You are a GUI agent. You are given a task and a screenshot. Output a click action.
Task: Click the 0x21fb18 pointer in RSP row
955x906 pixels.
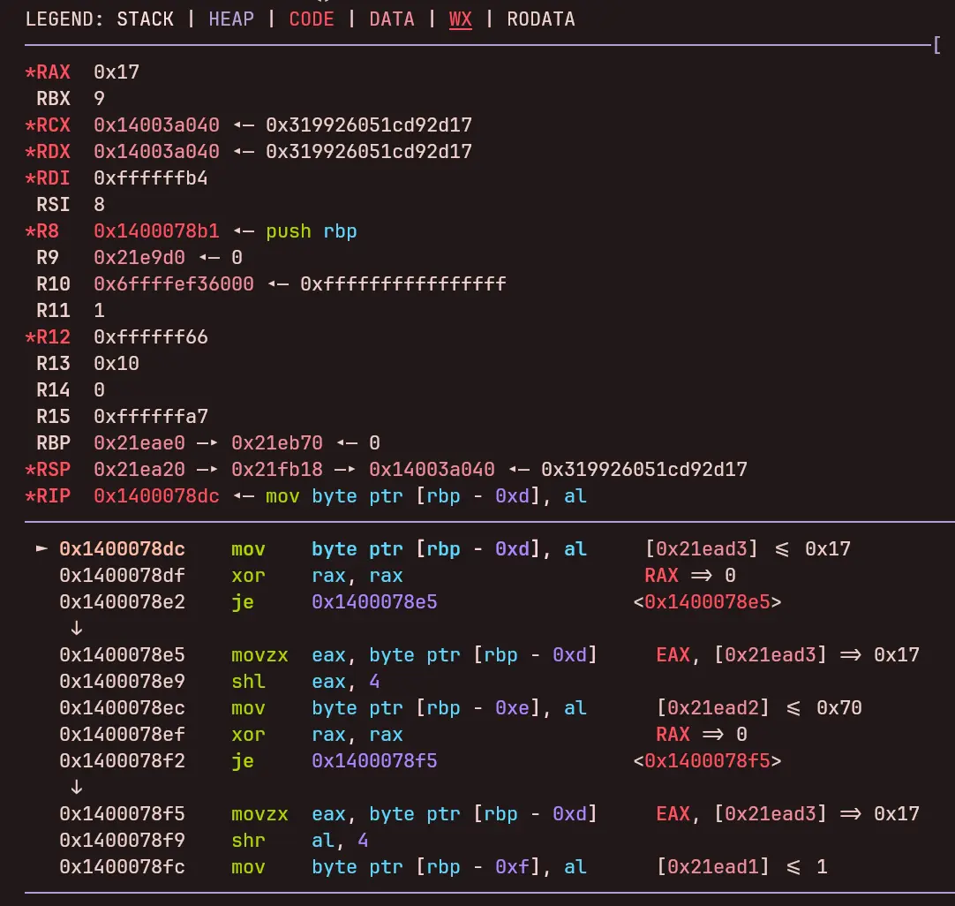[x=277, y=470]
